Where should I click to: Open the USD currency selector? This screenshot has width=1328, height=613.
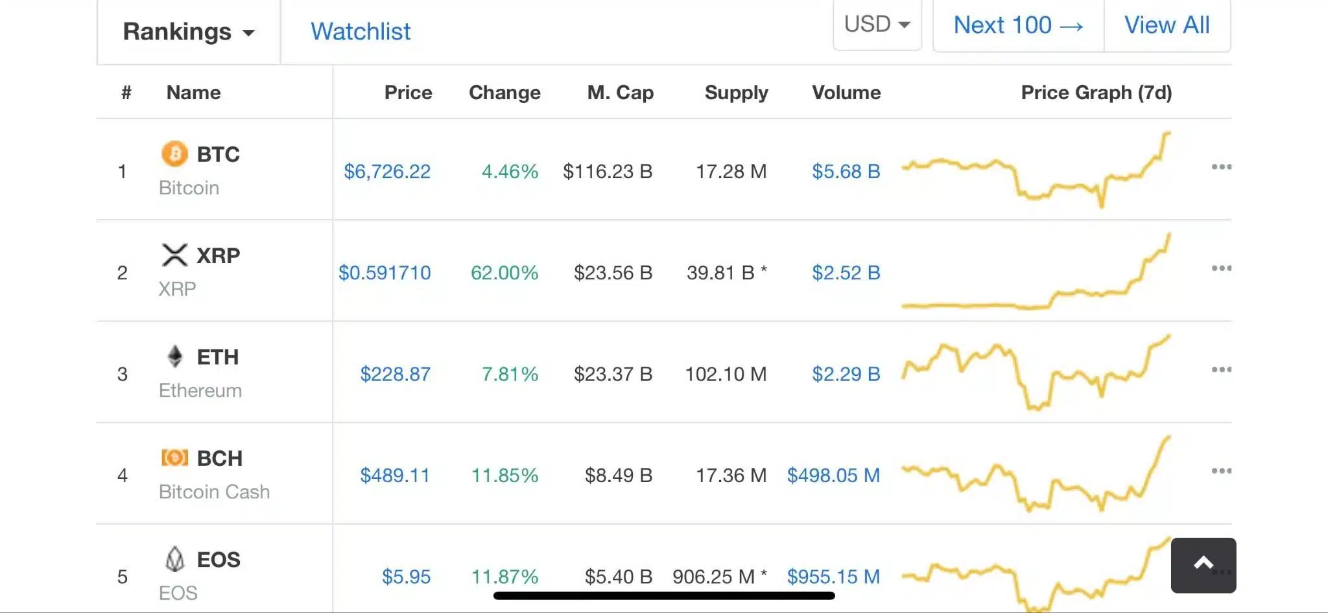pos(877,25)
